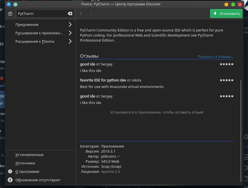Expand the Приложения category chevron
248x188 pixels.
tap(70, 24)
